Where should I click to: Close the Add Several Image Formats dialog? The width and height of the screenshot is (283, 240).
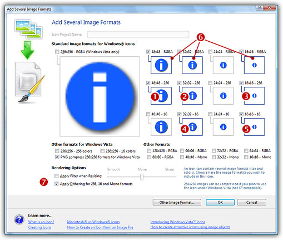point(270,8)
